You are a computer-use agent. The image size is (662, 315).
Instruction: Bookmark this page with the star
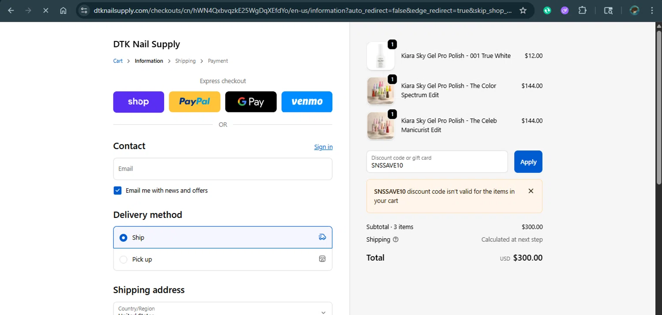(x=523, y=11)
